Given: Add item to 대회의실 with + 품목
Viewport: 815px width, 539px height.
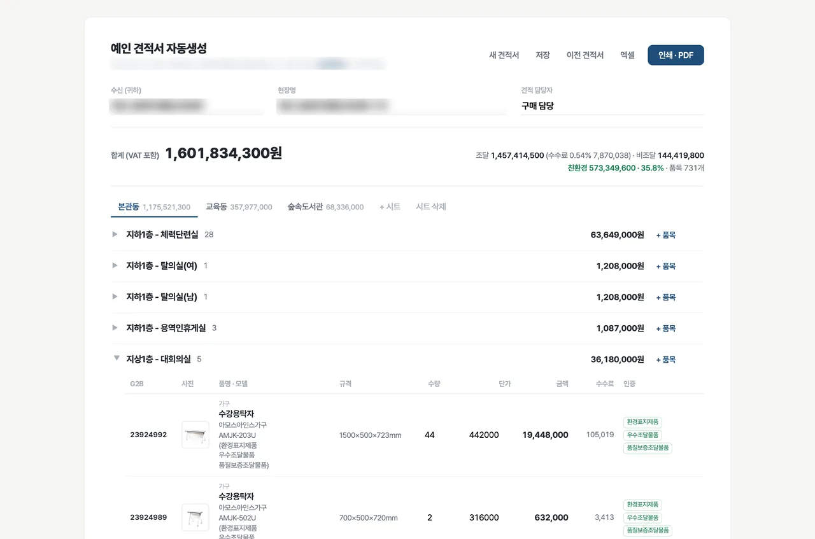Looking at the screenshot, I should (x=666, y=360).
